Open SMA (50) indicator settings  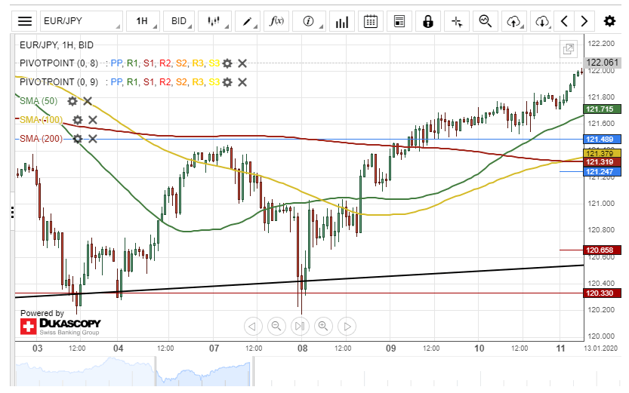click(72, 100)
